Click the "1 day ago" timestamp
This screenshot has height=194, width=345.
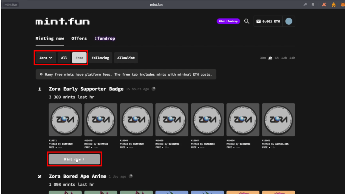point(117,176)
